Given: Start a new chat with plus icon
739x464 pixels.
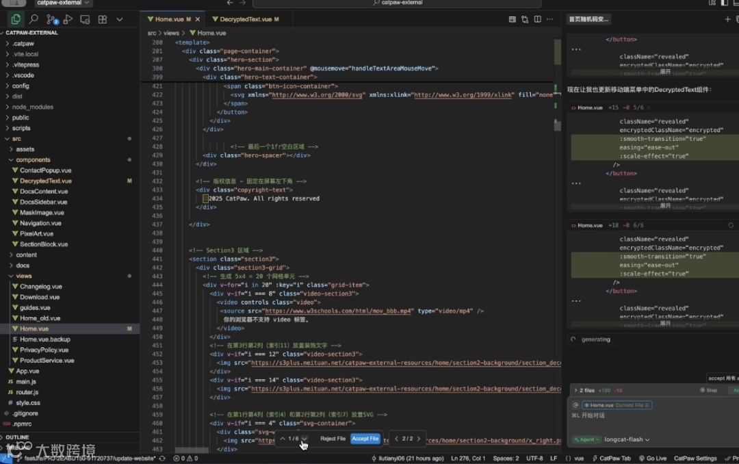Looking at the screenshot, I should 727,19.
